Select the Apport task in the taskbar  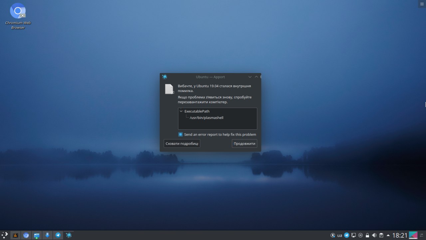coord(69,235)
